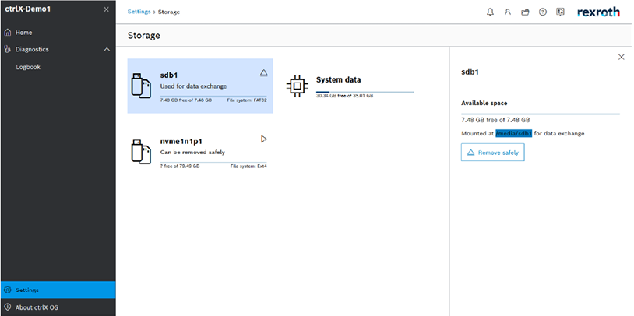Click the Settings breadcrumb link
634x316 pixels.
point(139,12)
